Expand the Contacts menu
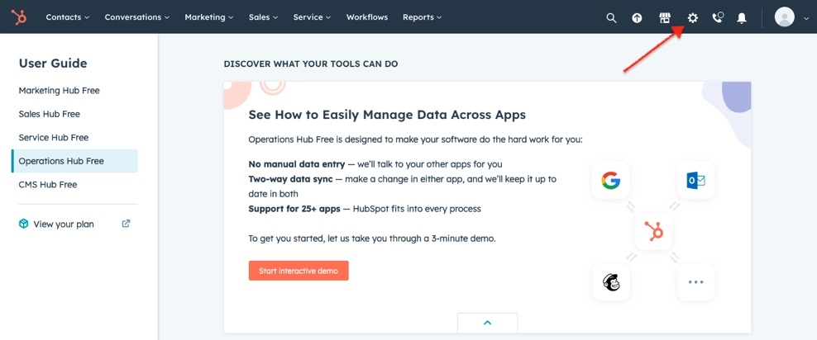The width and height of the screenshot is (817, 340). [x=67, y=17]
